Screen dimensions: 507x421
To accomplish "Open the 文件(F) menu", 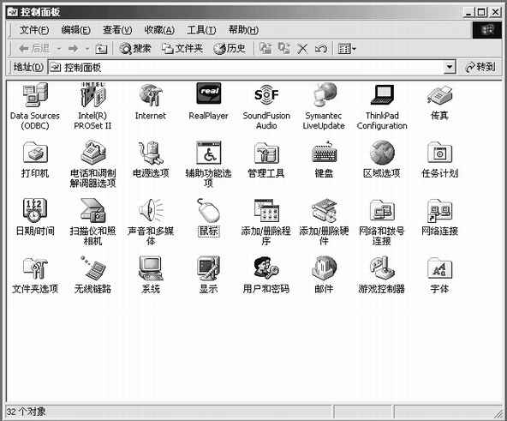I will click(x=34, y=30).
